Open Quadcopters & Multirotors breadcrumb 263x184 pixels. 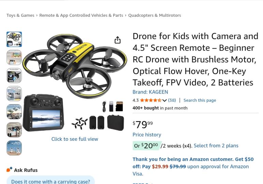pos(155,15)
